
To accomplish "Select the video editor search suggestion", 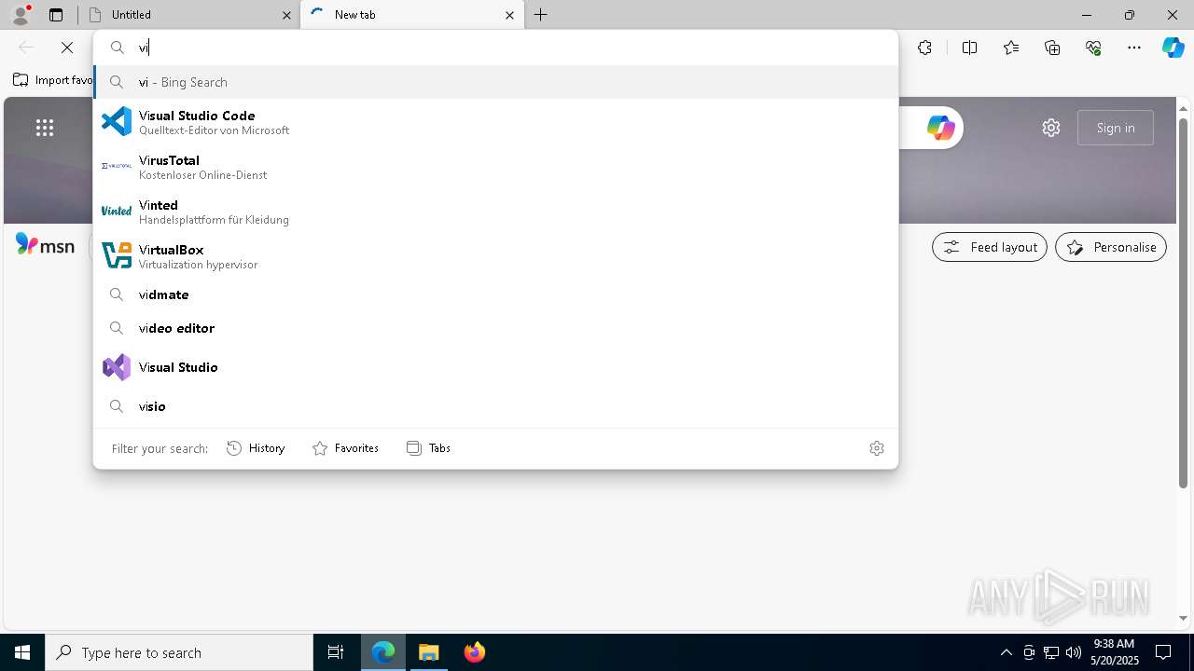I will [x=495, y=328].
